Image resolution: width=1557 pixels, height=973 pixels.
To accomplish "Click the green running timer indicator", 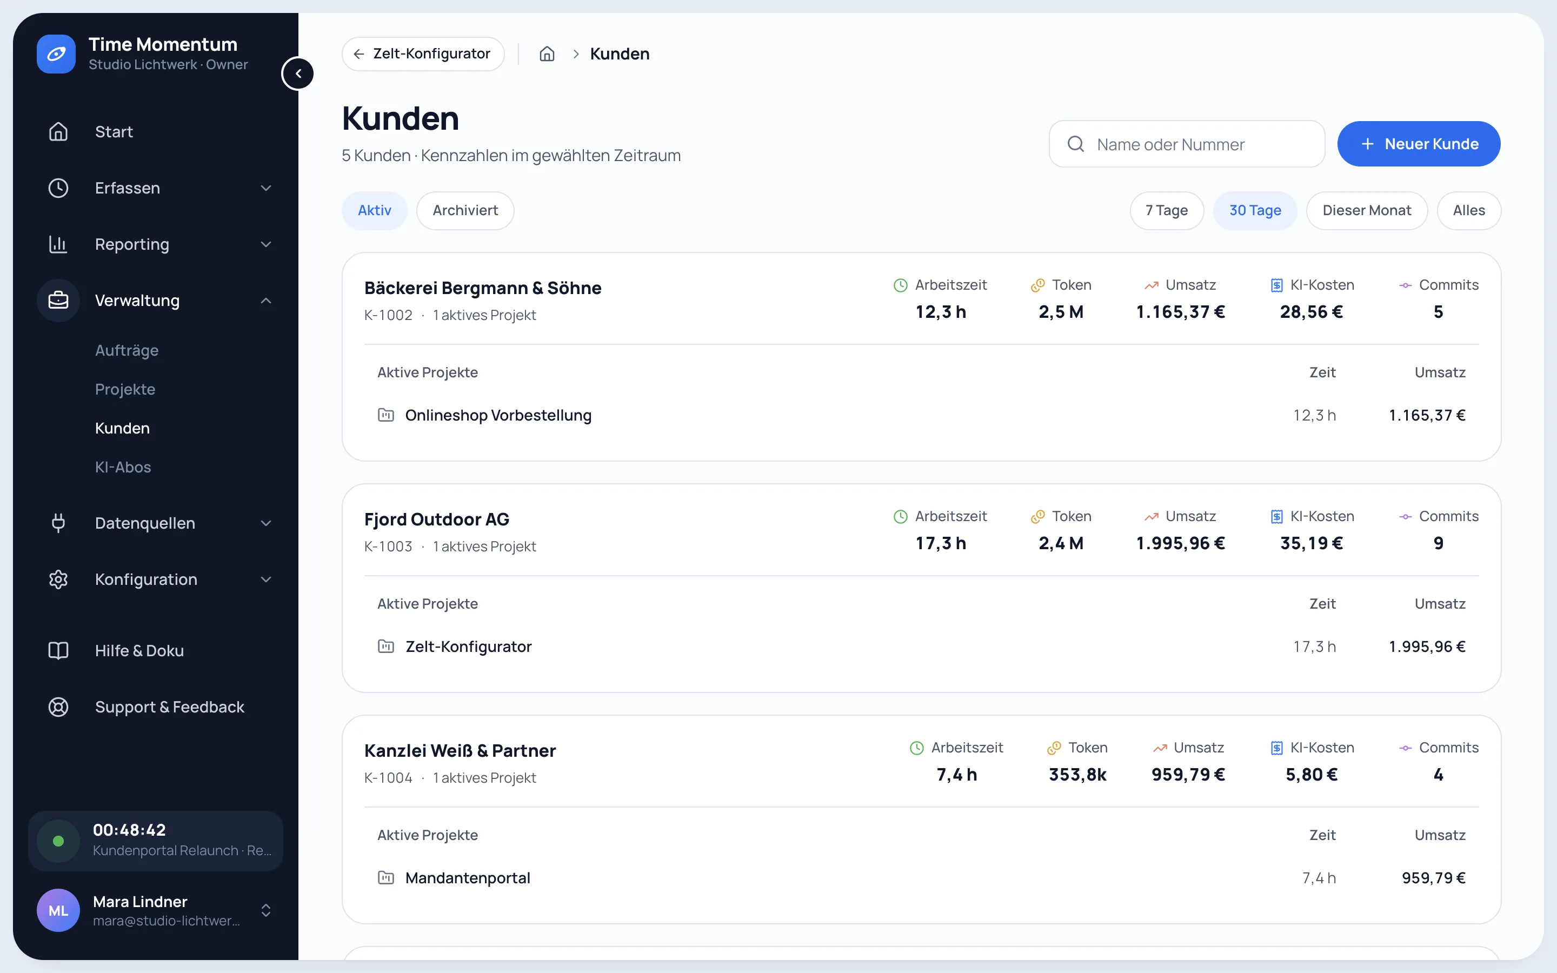I will [58, 841].
